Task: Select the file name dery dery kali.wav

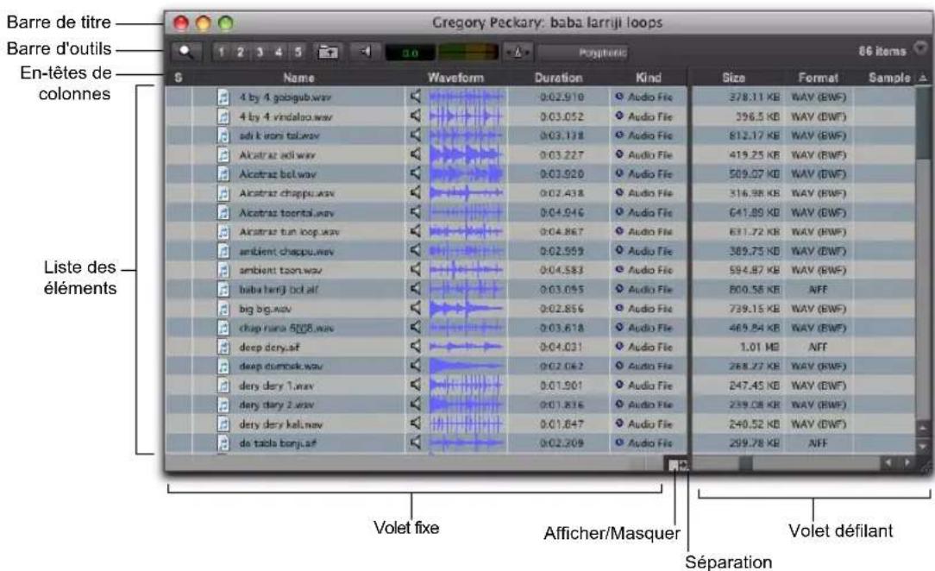Action: pyautogui.click(x=281, y=424)
